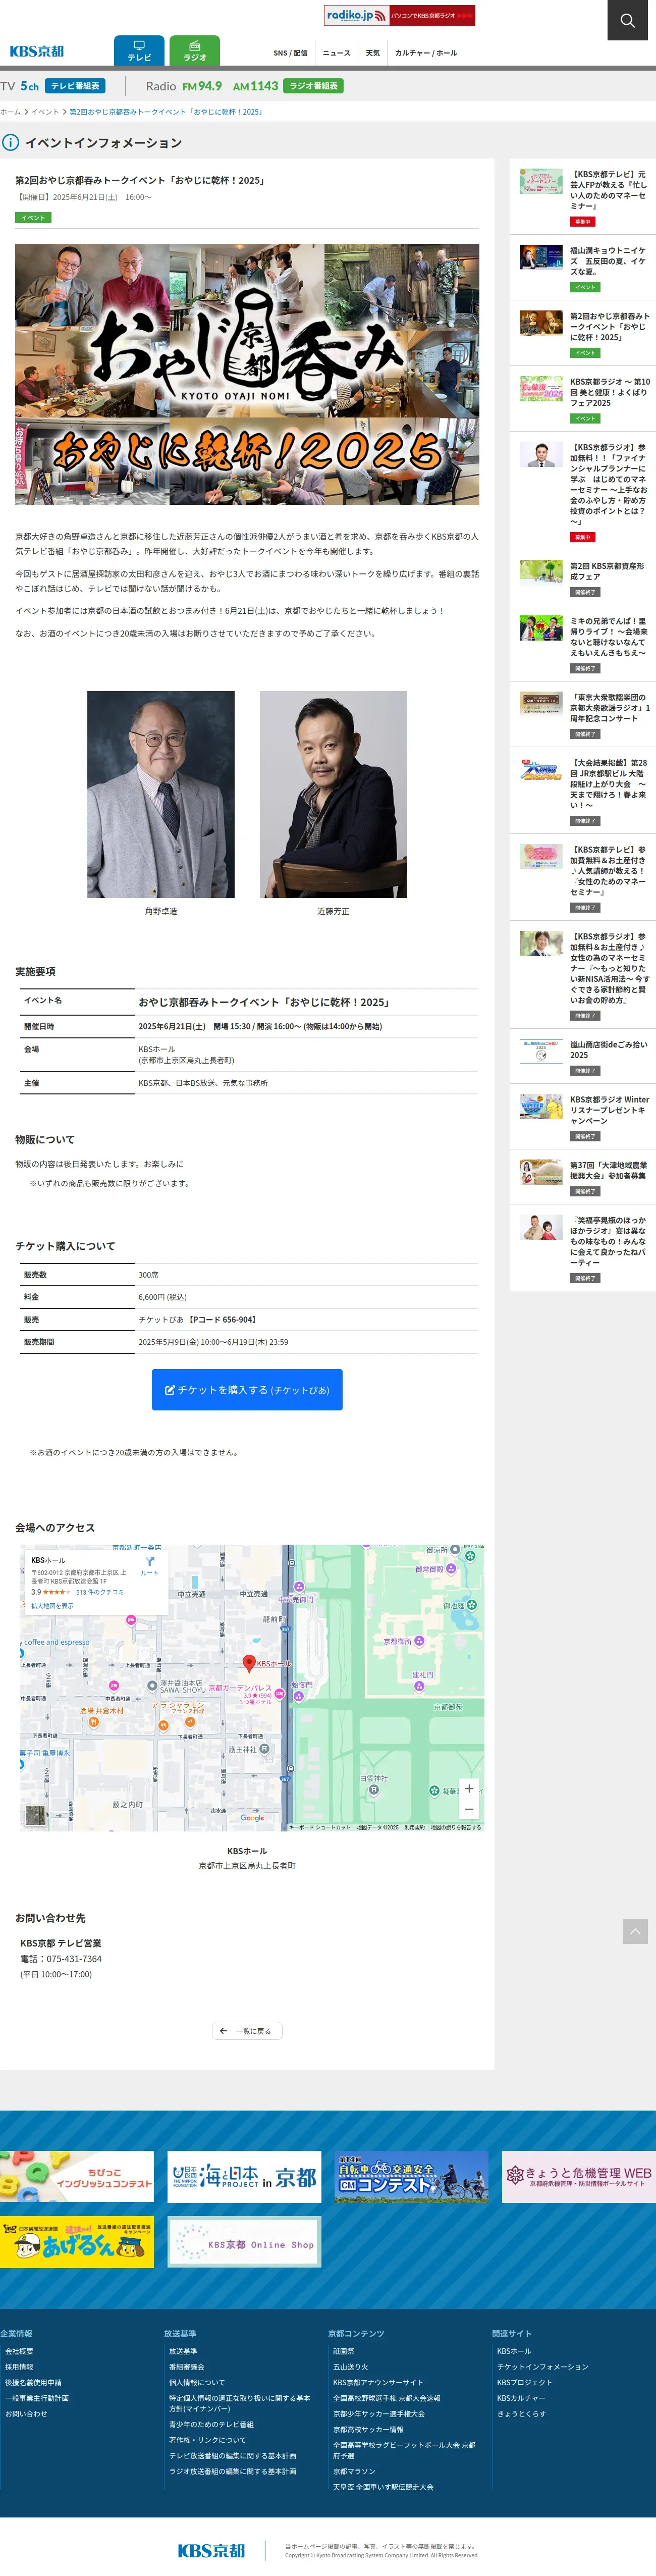The image size is (656, 2576).
Task: Open footer link 採用情報
Action: coord(19,2366)
